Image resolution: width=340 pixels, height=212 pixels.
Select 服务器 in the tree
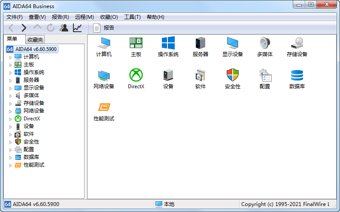point(31,80)
